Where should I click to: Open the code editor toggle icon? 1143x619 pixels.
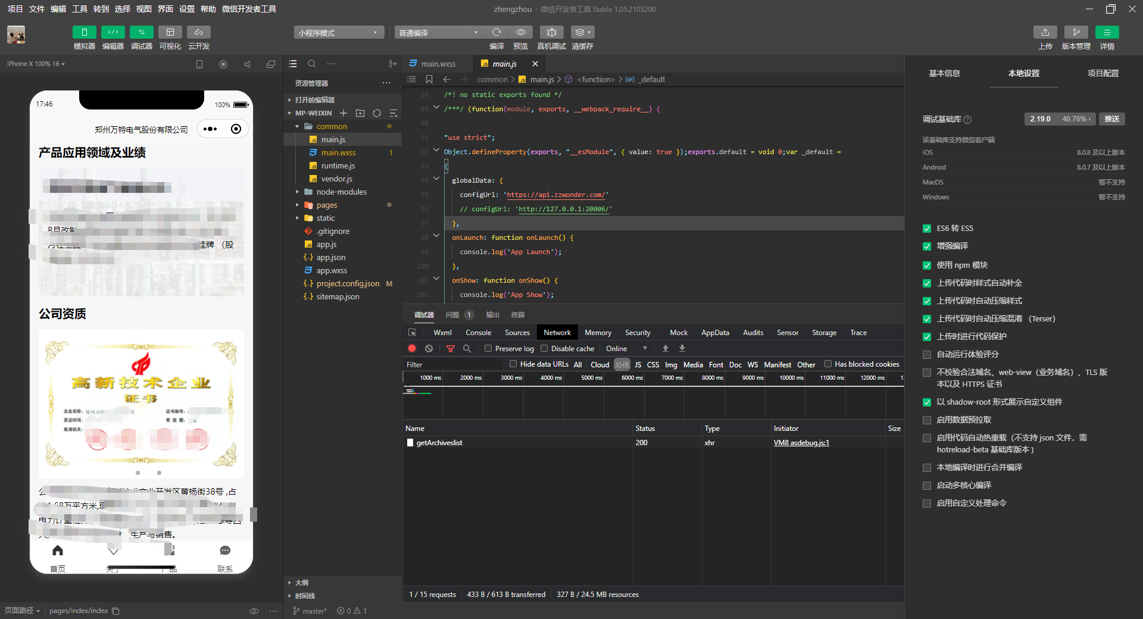click(x=113, y=32)
